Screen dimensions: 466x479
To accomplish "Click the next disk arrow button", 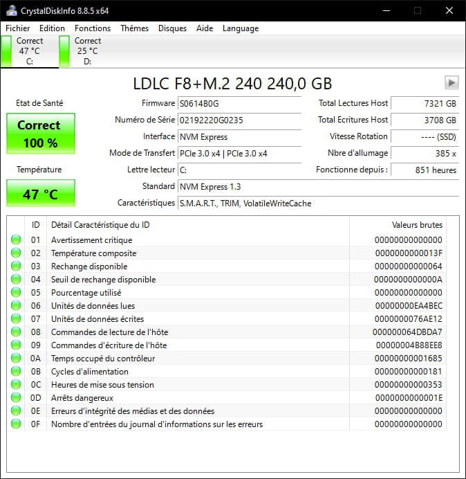I will click(451, 82).
